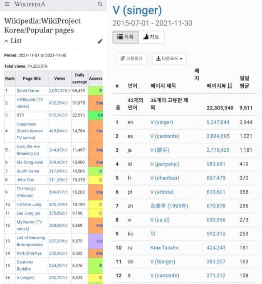Open Happiness (South Korean TV series) link
This screenshot has height=284, width=262.
click(x=30, y=131)
